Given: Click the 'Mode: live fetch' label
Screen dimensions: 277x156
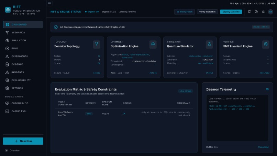Looking at the screenshot, I should click(x=120, y=73).
